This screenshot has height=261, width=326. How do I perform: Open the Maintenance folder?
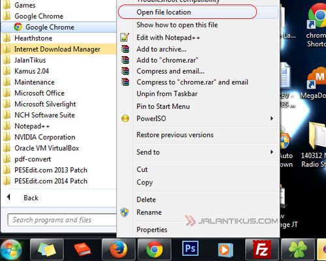35,82
